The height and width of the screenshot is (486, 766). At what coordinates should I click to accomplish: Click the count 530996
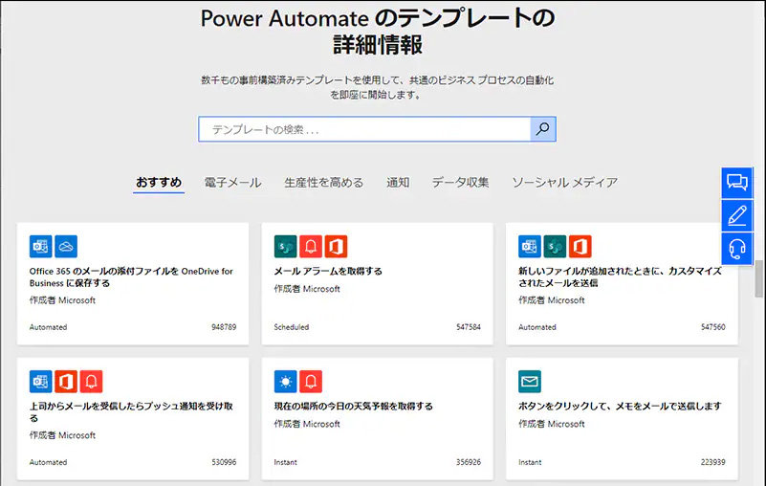click(x=224, y=462)
